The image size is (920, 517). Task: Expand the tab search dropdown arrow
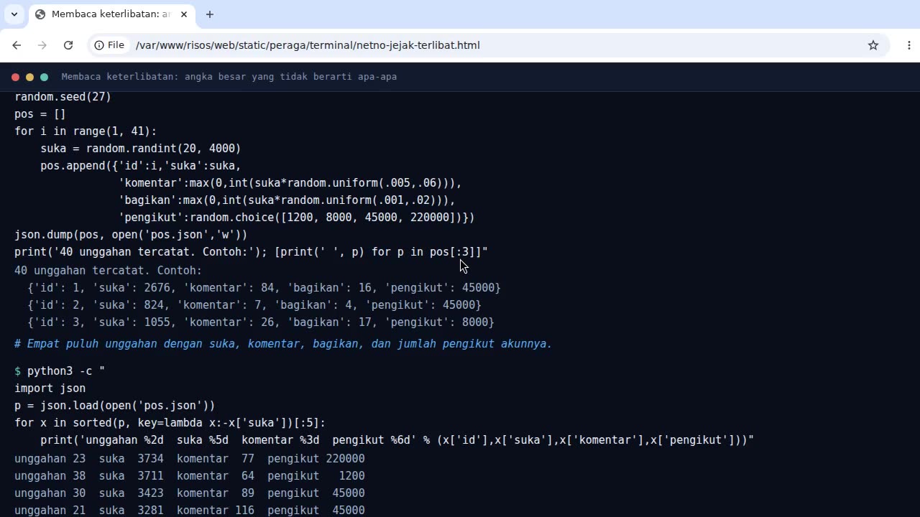pyautogui.click(x=14, y=14)
